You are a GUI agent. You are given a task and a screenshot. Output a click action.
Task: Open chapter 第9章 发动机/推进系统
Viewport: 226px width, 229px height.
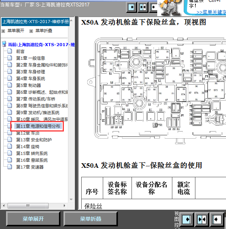38,113
